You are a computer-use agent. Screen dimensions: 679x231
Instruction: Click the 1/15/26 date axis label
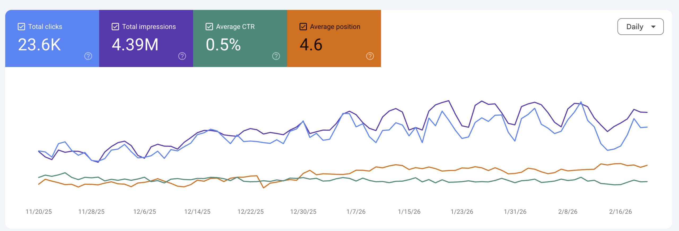click(x=409, y=212)
